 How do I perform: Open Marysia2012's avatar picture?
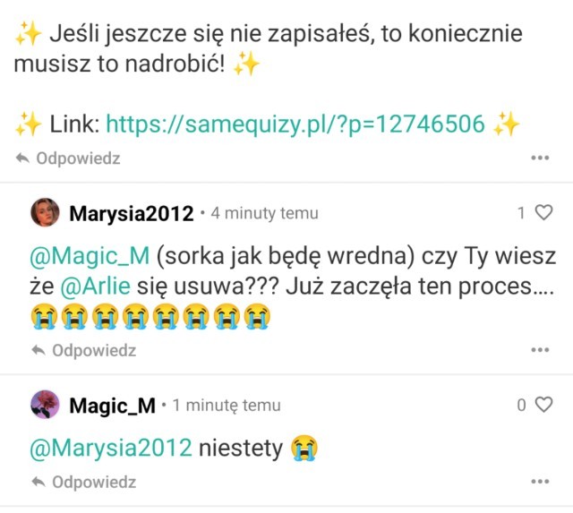[45, 213]
